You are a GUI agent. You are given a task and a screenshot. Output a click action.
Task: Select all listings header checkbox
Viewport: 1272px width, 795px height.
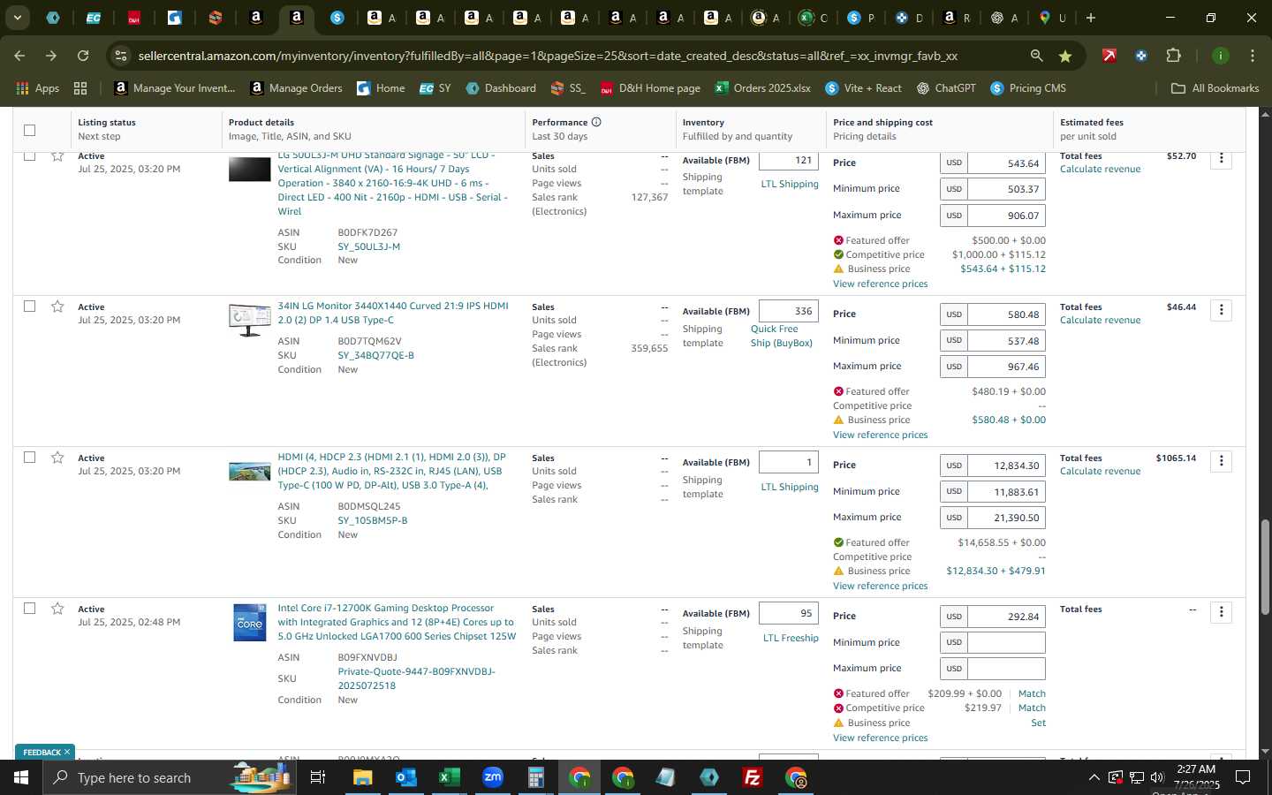[29, 130]
